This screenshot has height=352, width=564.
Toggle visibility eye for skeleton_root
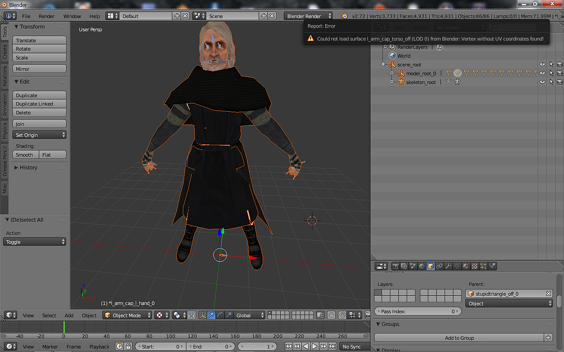coord(542,82)
